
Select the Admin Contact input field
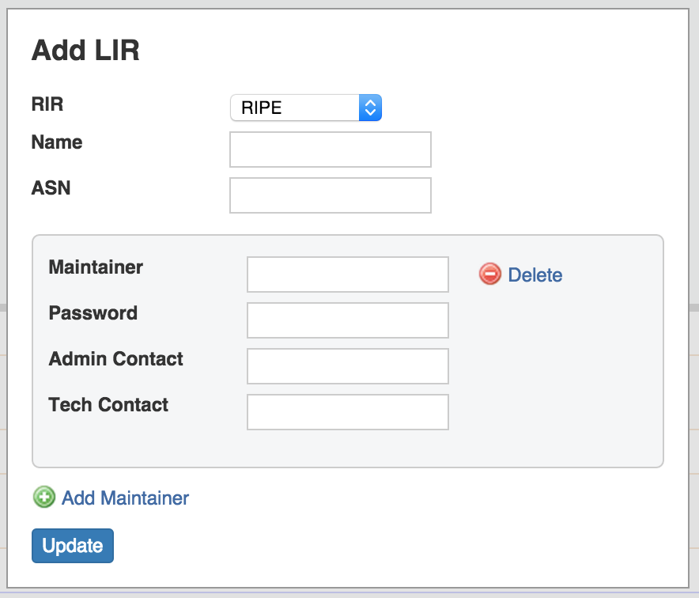tap(347, 366)
